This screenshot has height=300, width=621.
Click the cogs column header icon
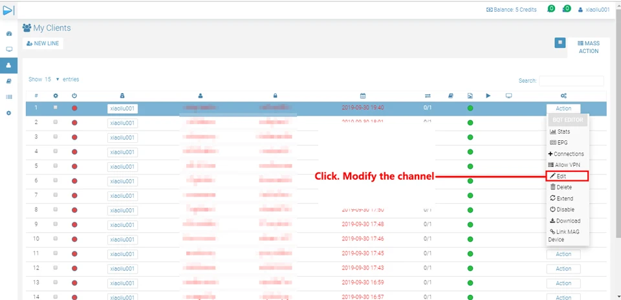[x=563, y=96]
